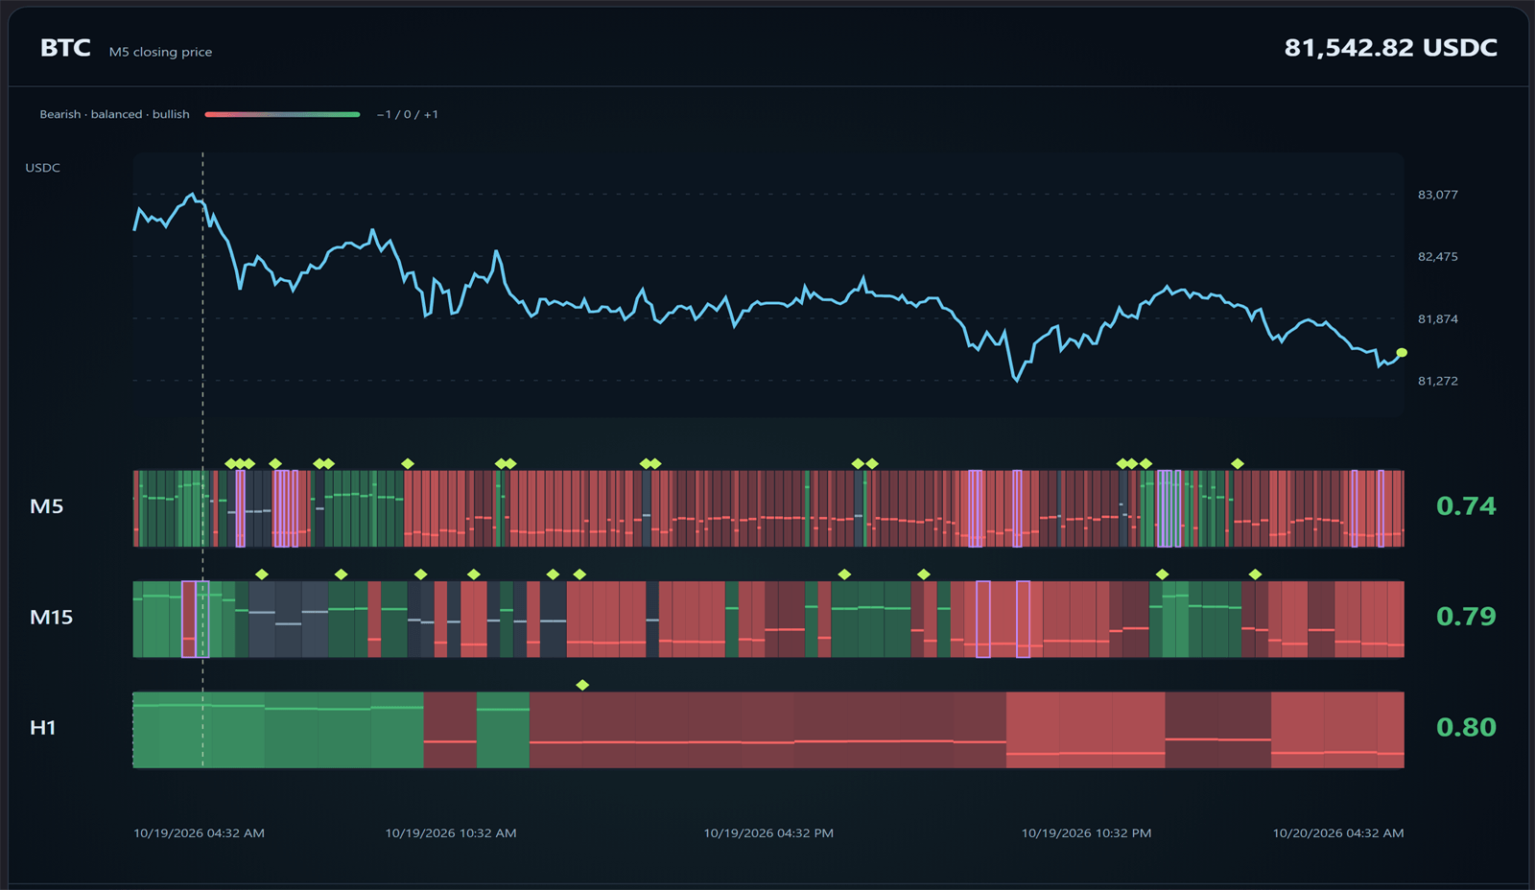Click the Bearish · balanced · bullish legend label

pyautogui.click(x=114, y=114)
